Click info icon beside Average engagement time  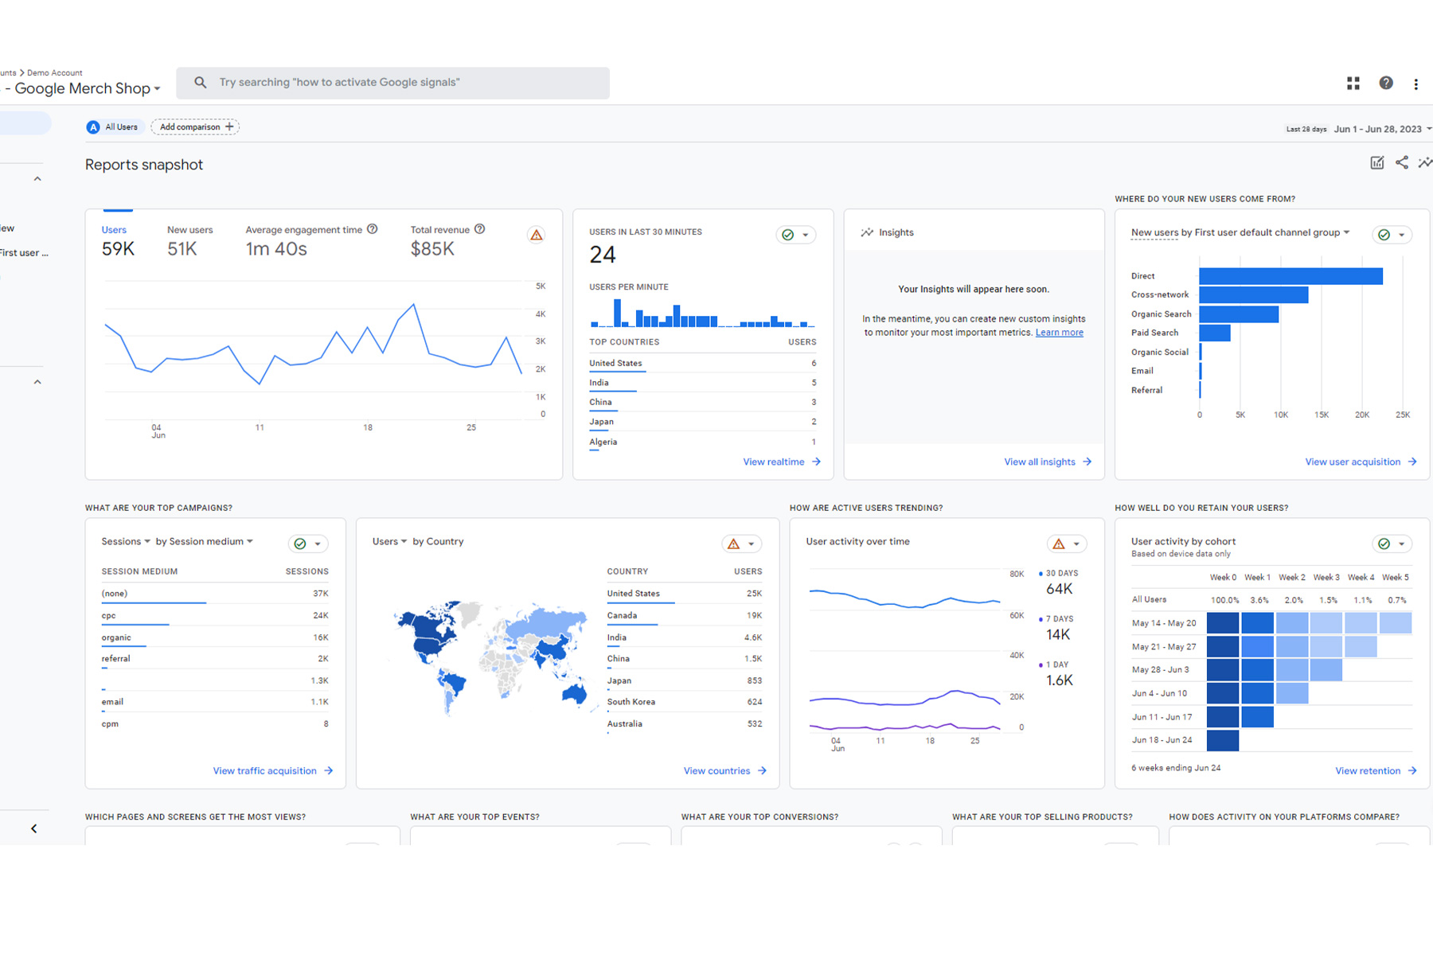click(372, 229)
